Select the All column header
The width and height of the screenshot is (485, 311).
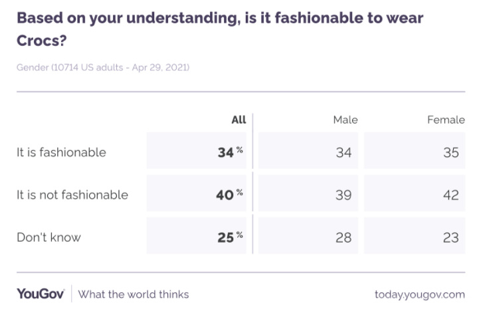239,120
